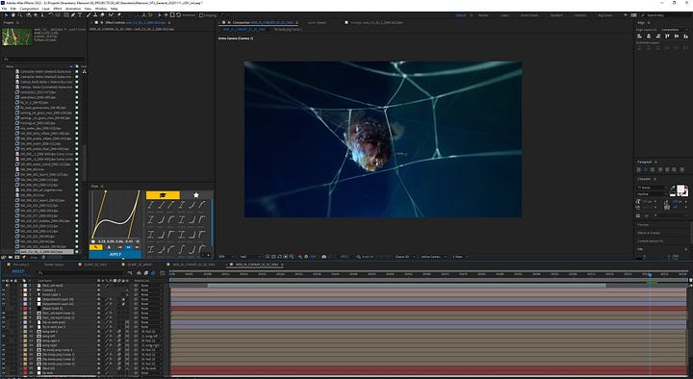Click the graph editor icon in timeline
The height and width of the screenshot is (379, 693).
163,273
